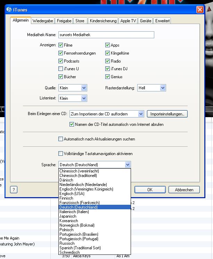Choose Dänisch from language list

[95, 180]
